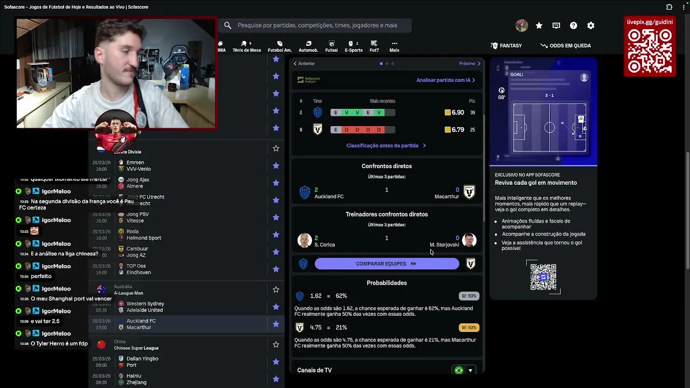
Task: Open S. Corica coach photo
Action: coord(305,240)
